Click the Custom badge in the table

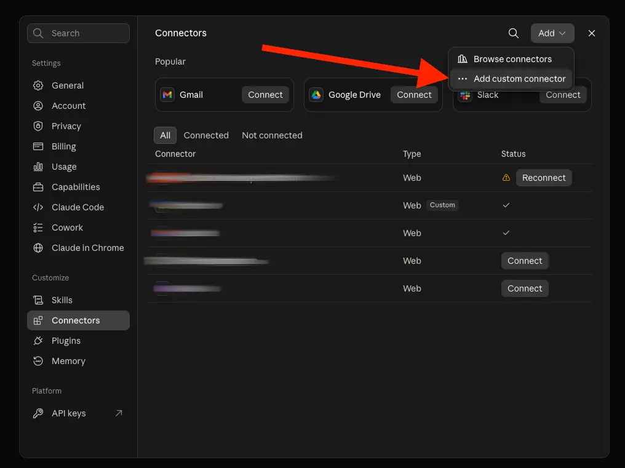pos(442,205)
